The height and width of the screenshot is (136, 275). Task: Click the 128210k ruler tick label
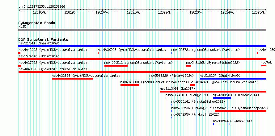pyautogui.click(x=133, y=13)
